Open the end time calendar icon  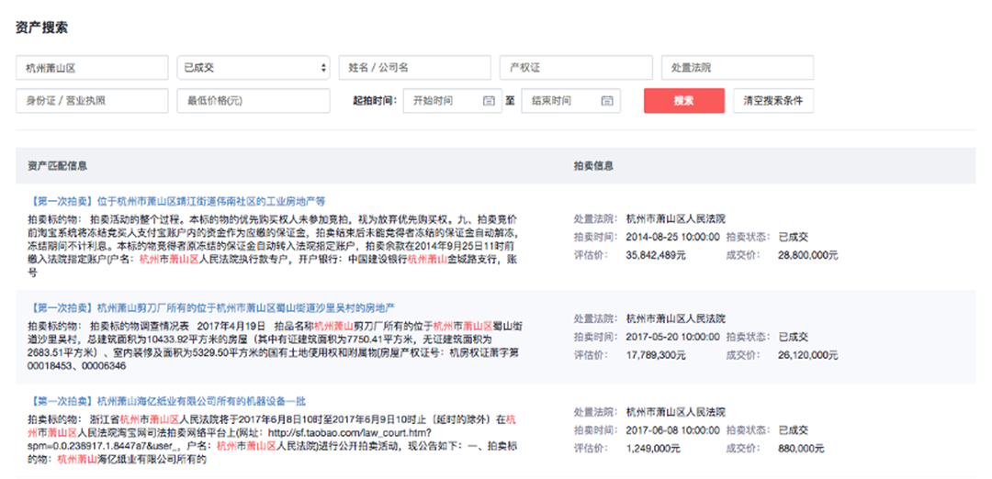[x=607, y=100]
